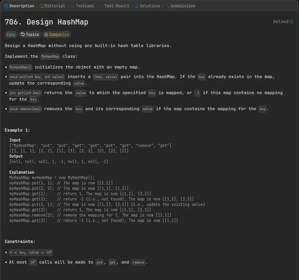Click the Editorial book icon
This screenshot has width=299, height=280.
[x=42, y=6]
